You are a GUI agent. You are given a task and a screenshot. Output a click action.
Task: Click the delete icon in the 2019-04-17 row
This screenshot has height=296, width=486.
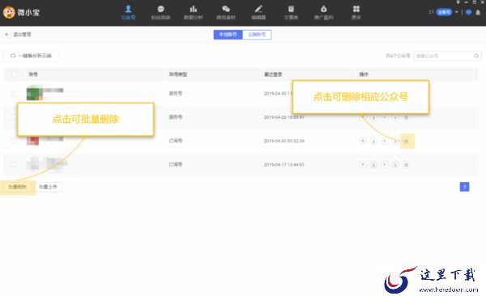(x=406, y=164)
